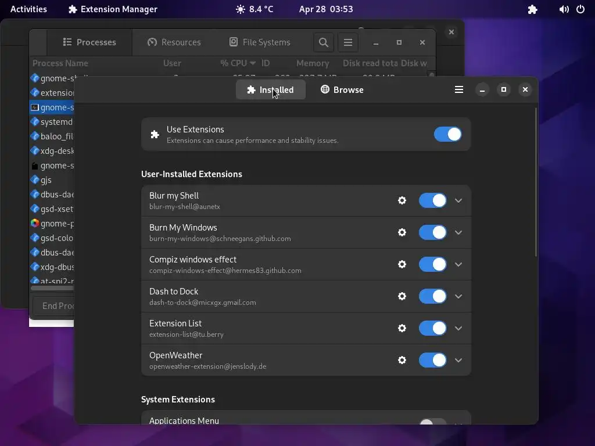
Task: Sort by Memory column header
Action: [x=313, y=63]
